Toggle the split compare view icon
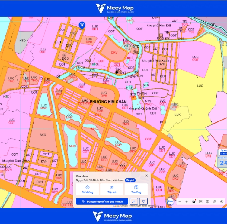227x224 pixels. tap(208, 201)
